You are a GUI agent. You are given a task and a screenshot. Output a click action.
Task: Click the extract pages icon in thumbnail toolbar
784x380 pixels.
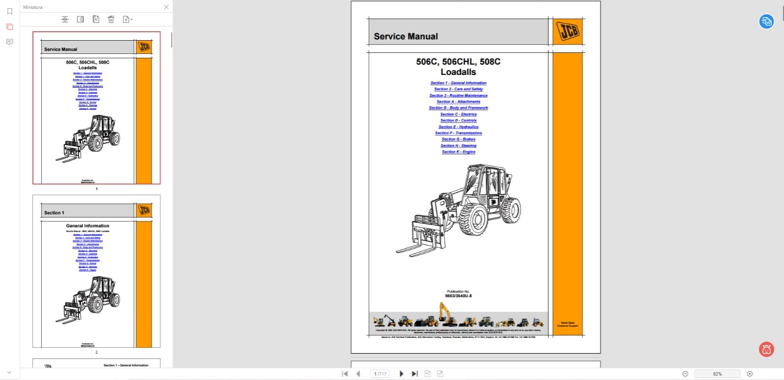pyautogui.click(x=96, y=19)
